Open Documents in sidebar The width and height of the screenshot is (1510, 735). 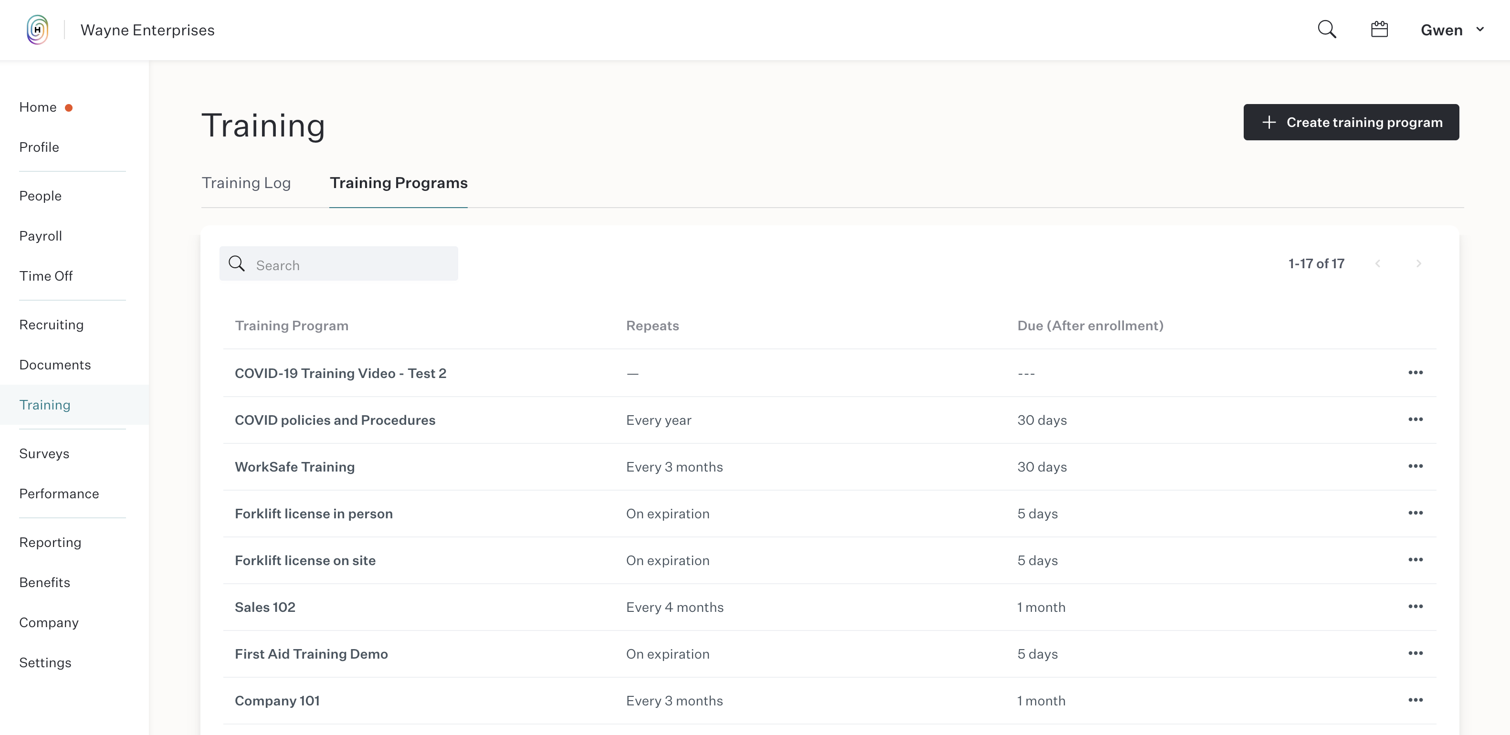click(x=55, y=365)
